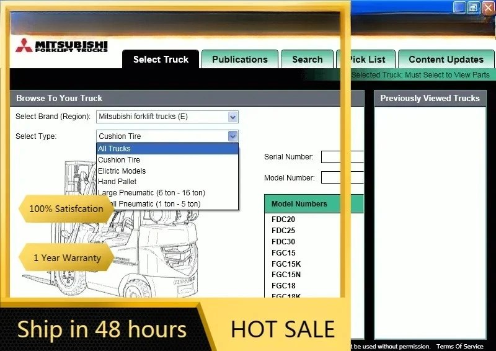Select model FGC15 in Model Numbers
Image resolution: width=496 pixels, height=351 pixels.
283,252
